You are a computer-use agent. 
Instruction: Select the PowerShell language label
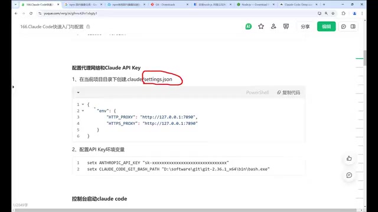[258, 92]
